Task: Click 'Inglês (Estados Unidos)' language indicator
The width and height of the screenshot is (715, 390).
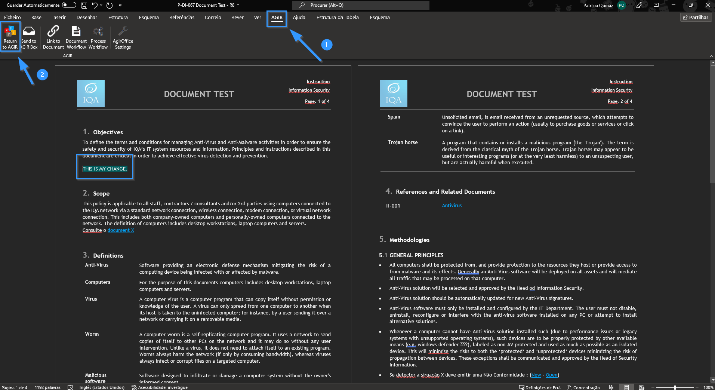Action: pyautogui.click(x=102, y=387)
